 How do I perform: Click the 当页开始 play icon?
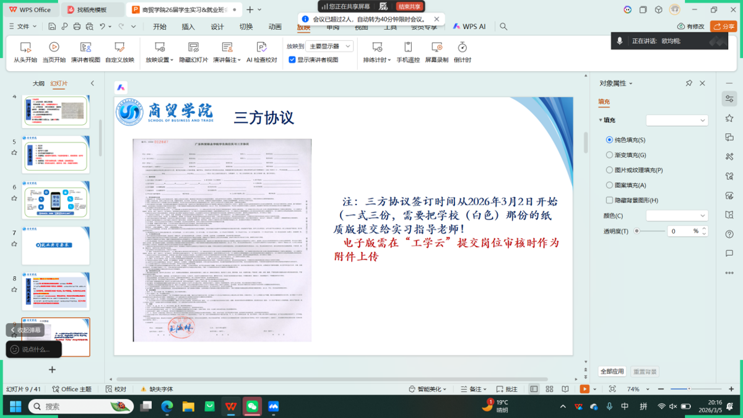click(x=54, y=48)
